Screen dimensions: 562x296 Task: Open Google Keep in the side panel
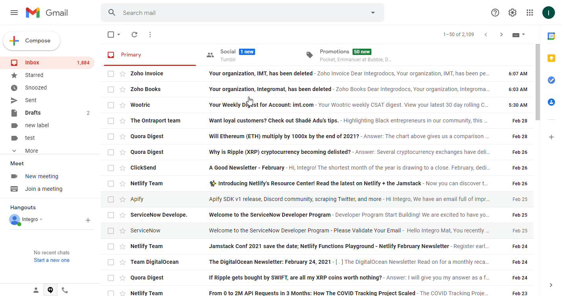[551, 58]
